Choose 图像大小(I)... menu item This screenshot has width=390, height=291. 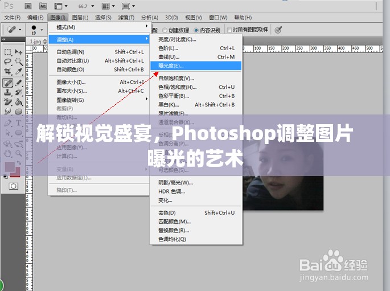tap(99, 82)
